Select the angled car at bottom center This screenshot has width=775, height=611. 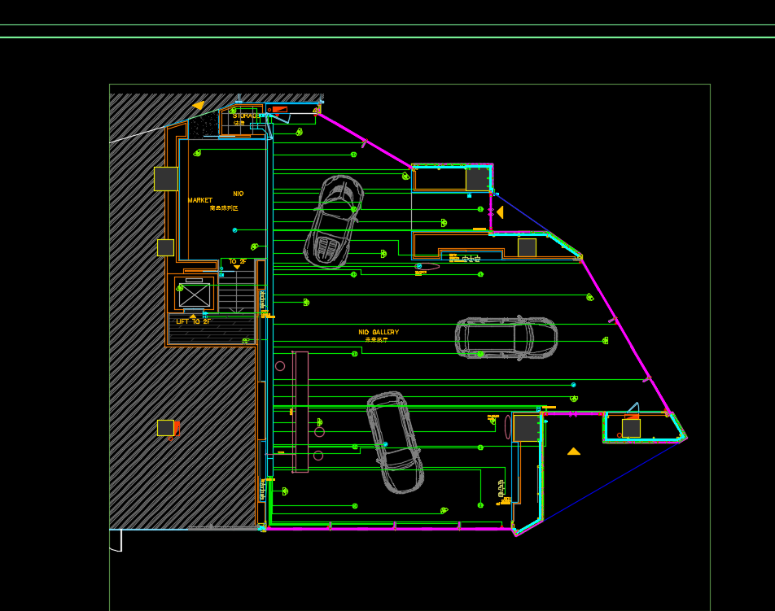(x=396, y=443)
